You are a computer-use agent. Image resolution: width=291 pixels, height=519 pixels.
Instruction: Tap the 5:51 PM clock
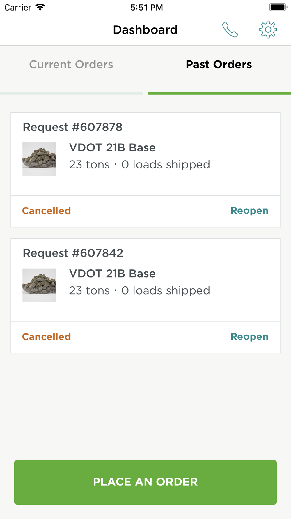[146, 7]
